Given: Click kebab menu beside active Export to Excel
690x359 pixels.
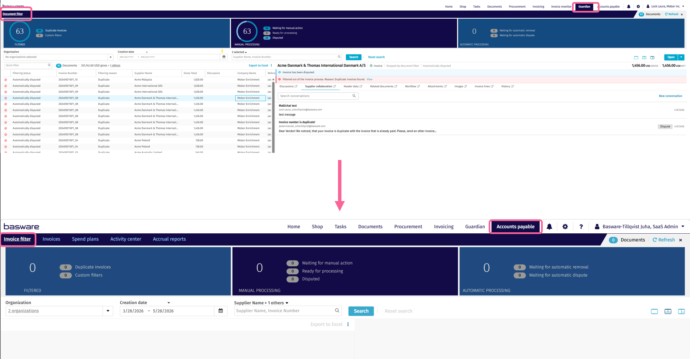Looking at the screenshot, I should (271, 66).
